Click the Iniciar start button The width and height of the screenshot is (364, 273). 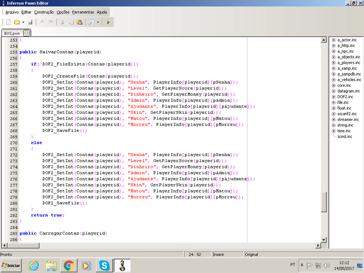(11, 265)
